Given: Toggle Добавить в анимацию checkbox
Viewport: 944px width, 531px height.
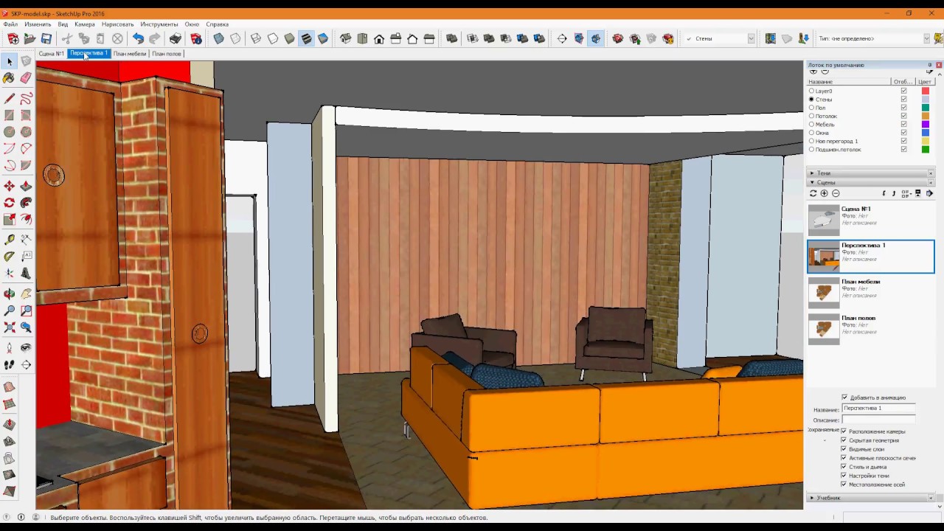Looking at the screenshot, I should click(x=845, y=398).
